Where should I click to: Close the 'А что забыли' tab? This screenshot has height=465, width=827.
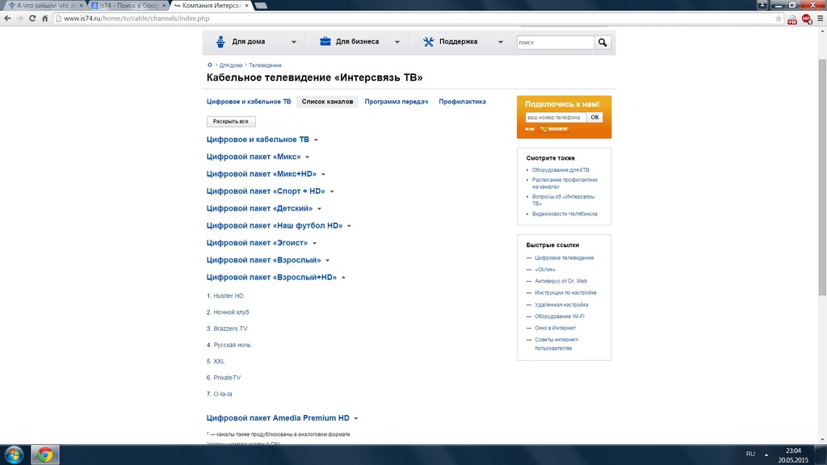click(82, 6)
